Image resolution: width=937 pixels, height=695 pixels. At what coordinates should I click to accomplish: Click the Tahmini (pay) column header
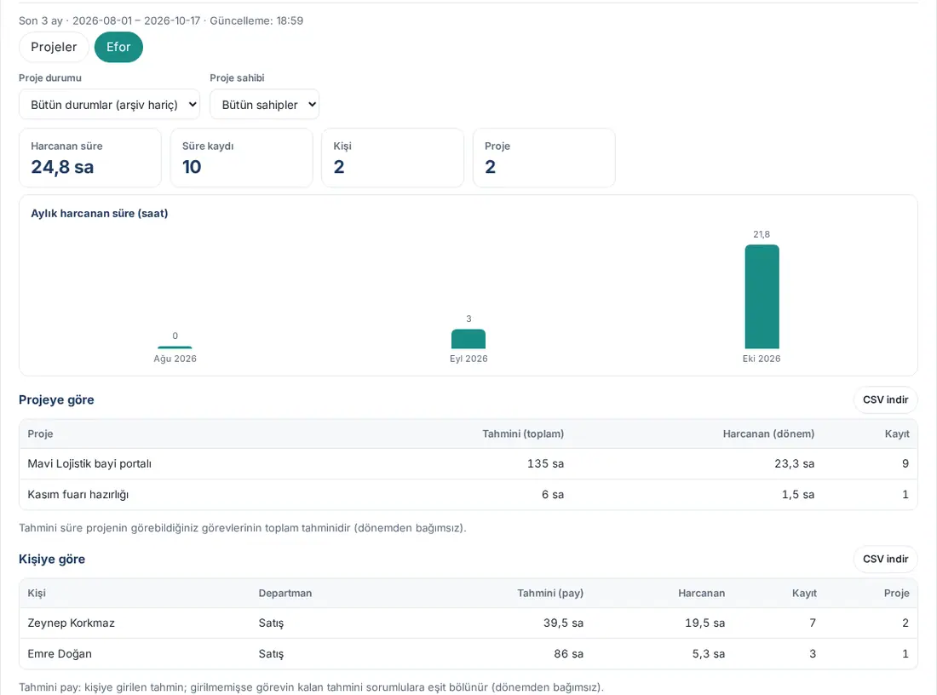pyautogui.click(x=550, y=594)
